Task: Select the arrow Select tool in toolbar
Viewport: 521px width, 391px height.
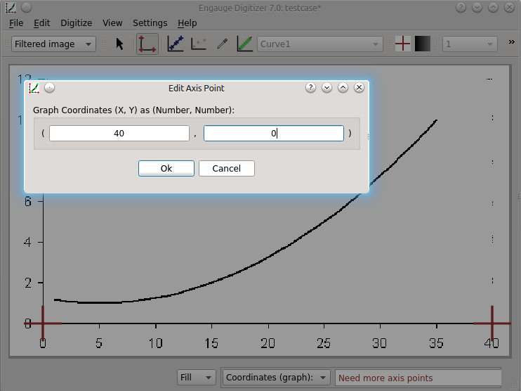Action: (119, 44)
